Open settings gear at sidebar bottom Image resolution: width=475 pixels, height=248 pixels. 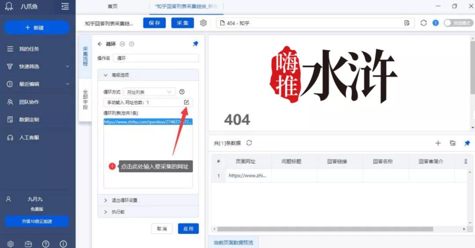click(x=11, y=244)
